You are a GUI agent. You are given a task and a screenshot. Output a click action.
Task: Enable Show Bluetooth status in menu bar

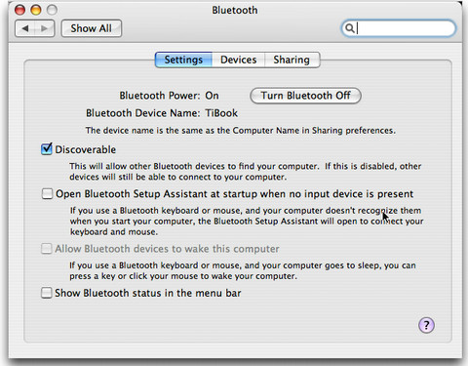pos(46,293)
